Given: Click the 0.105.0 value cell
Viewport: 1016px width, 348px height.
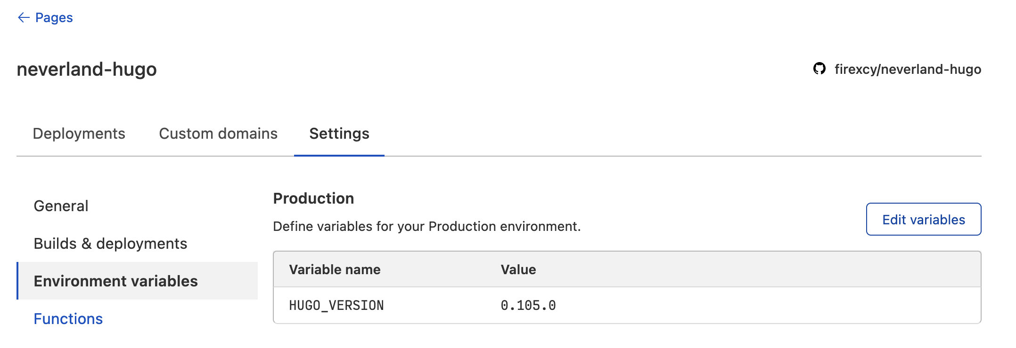Looking at the screenshot, I should [x=528, y=306].
